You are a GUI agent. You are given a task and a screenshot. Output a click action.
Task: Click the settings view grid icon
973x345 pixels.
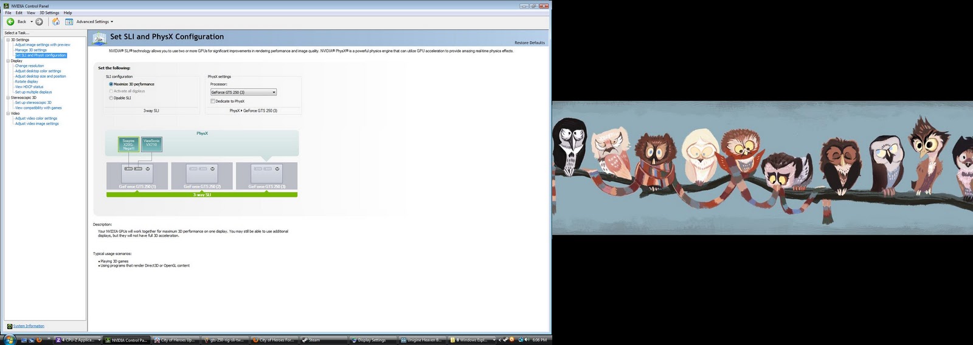69,22
